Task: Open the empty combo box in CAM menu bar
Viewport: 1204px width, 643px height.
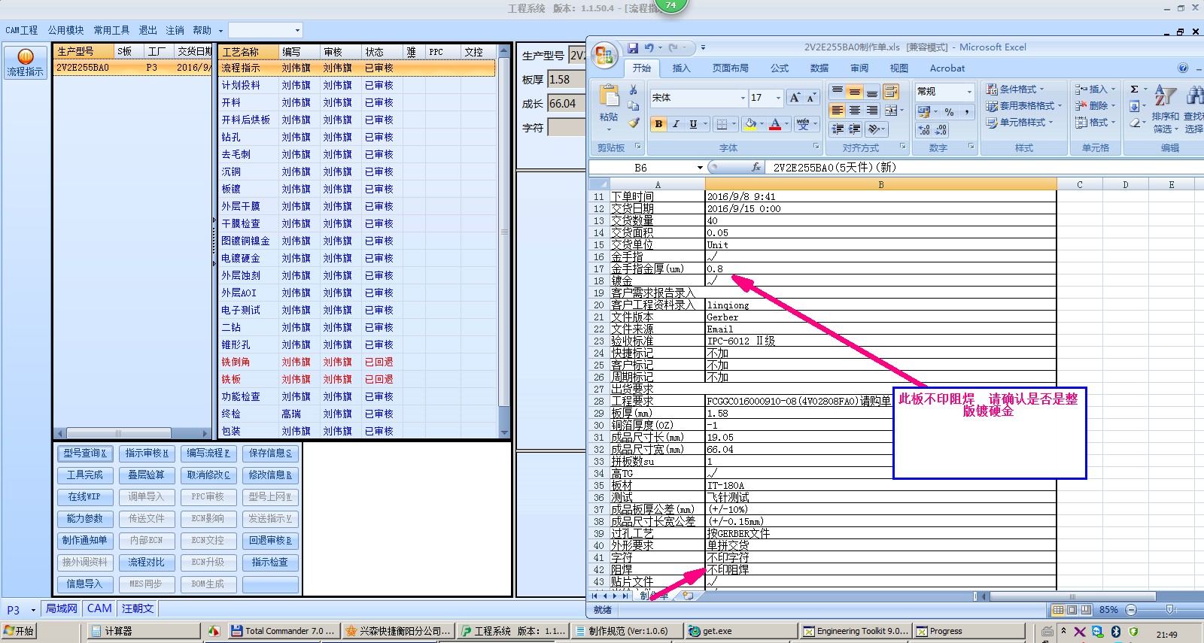Action: [x=266, y=30]
